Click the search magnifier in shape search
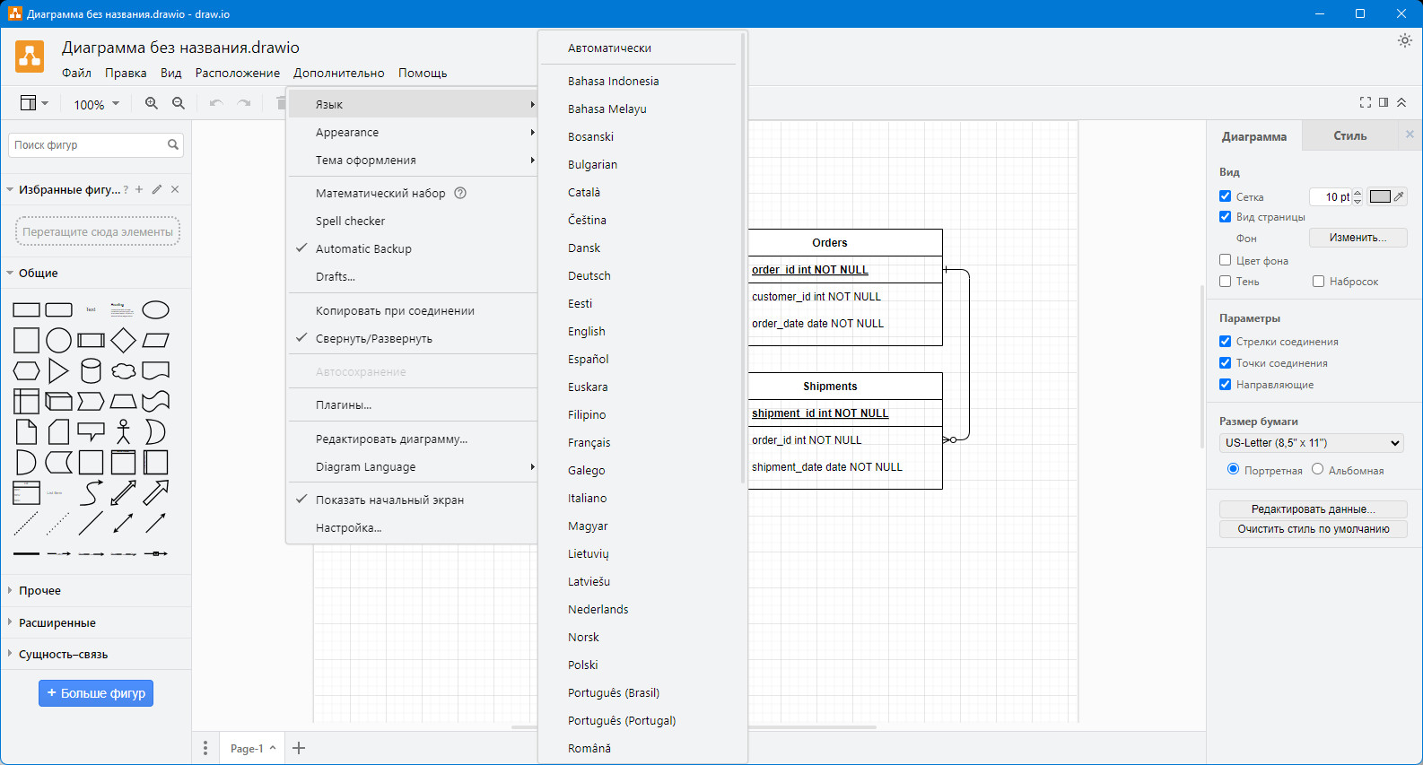1423x765 pixels. pos(173,144)
